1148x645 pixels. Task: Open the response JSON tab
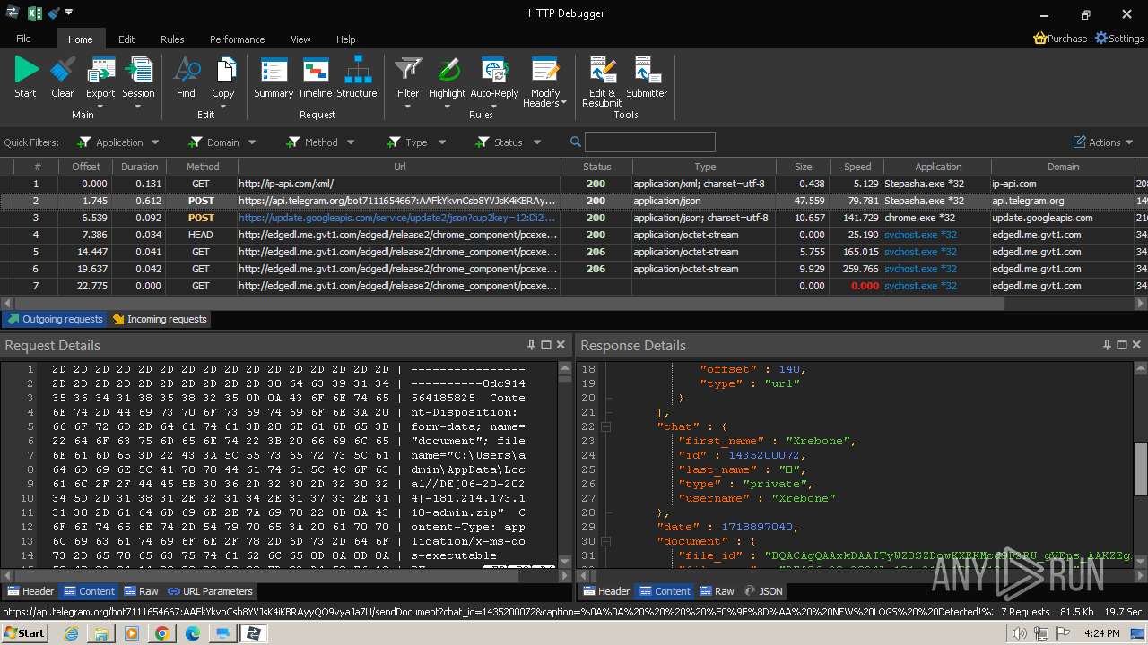763,591
